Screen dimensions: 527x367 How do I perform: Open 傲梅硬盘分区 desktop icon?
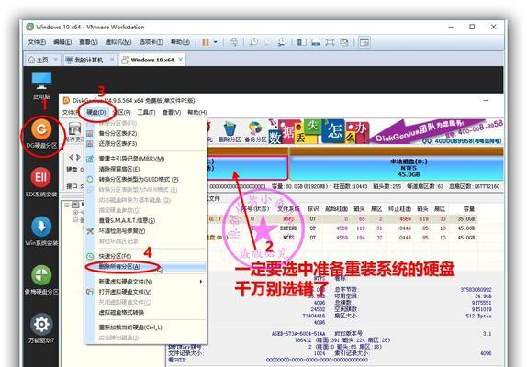click(x=41, y=280)
